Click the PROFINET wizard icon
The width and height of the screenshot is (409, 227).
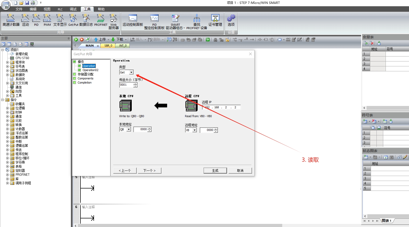101,20
